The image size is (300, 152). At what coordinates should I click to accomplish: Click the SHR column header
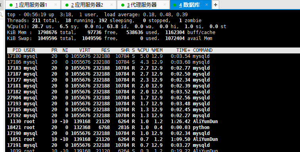pyautogui.click(x=125, y=50)
